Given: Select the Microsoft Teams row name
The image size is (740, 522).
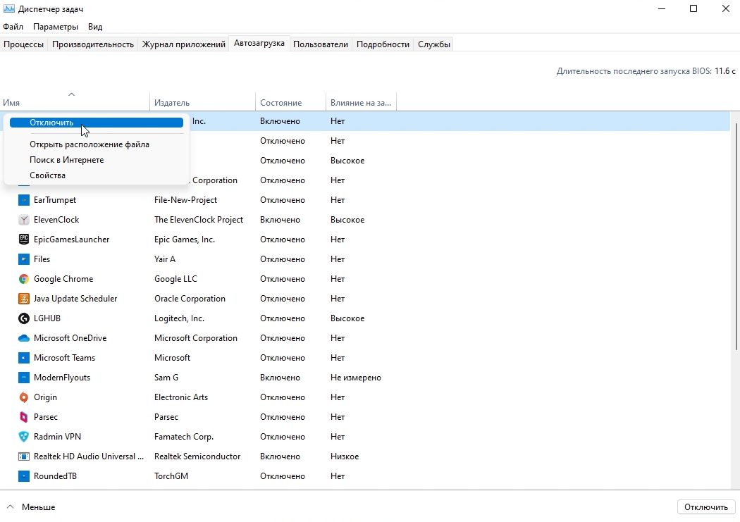Looking at the screenshot, I should point(64,358).
